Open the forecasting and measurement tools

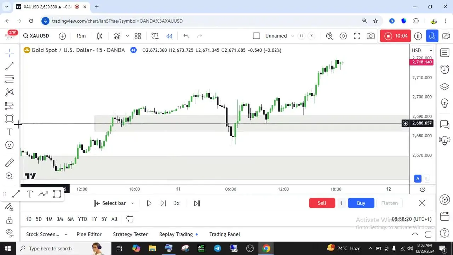coord(10,106)
